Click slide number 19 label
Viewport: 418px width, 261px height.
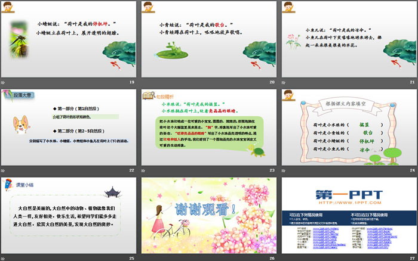(132, 82)
